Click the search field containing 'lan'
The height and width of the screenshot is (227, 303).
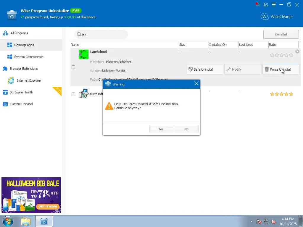pos(101,34)
